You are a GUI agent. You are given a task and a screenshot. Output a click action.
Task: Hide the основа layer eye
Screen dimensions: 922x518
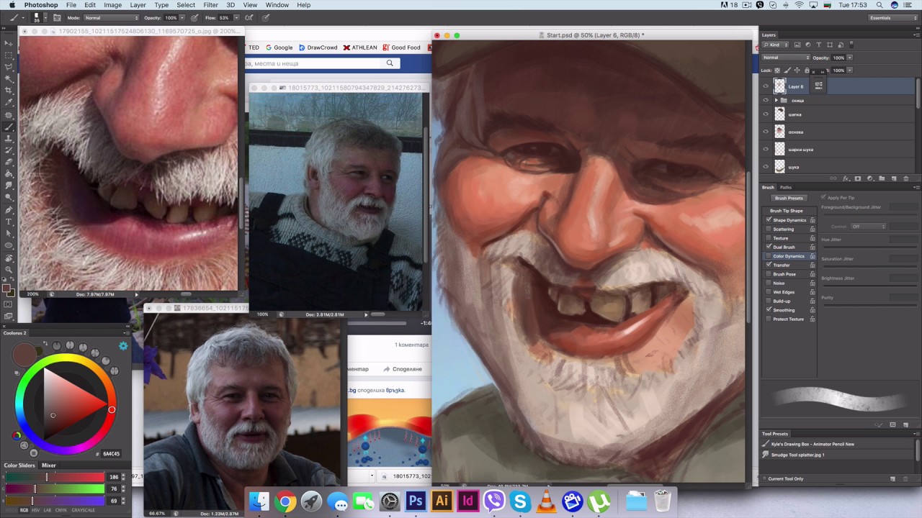[766, 132]
